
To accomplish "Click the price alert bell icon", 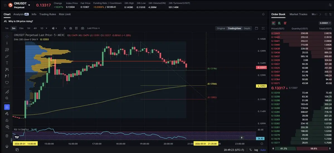I will point(263,14).
